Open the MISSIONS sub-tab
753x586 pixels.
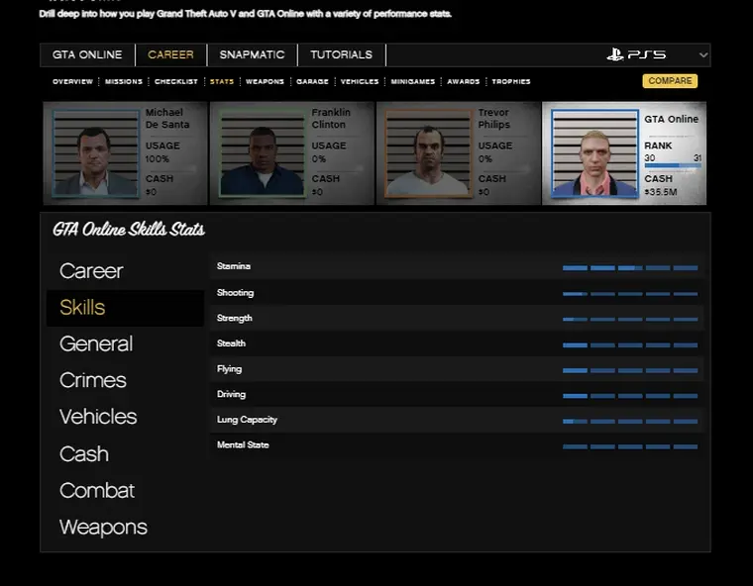point(124,81)
